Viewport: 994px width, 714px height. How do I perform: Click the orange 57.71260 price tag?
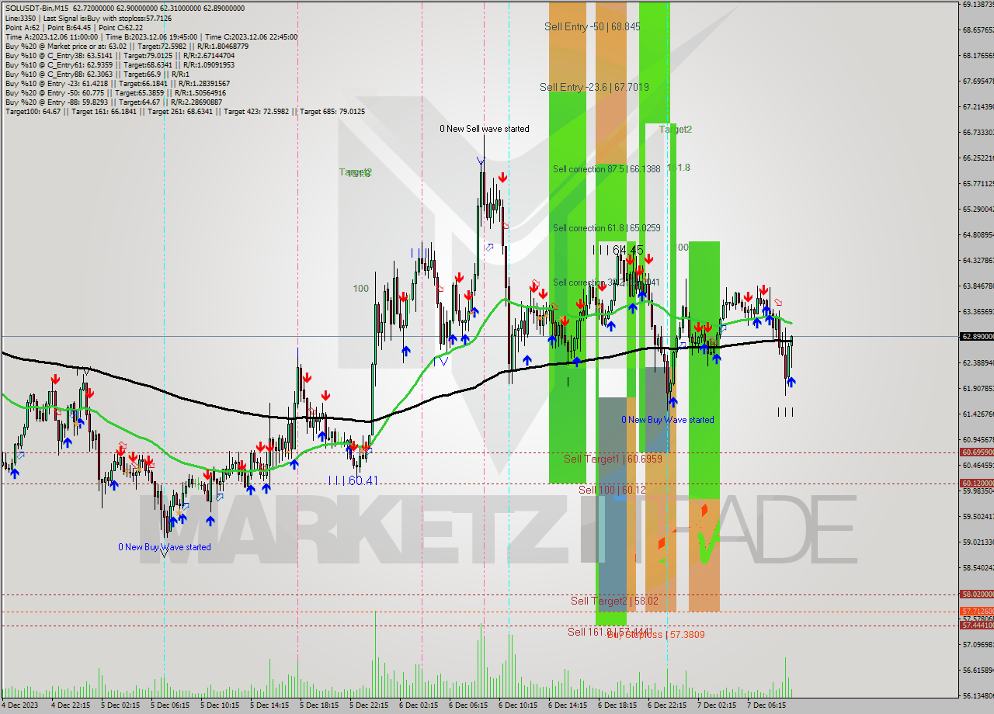tap(977, 611)
